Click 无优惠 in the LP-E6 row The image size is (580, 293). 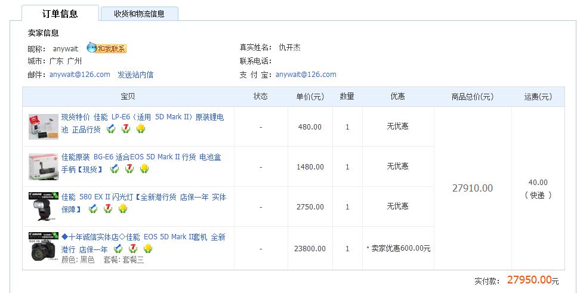coord(397,126)
